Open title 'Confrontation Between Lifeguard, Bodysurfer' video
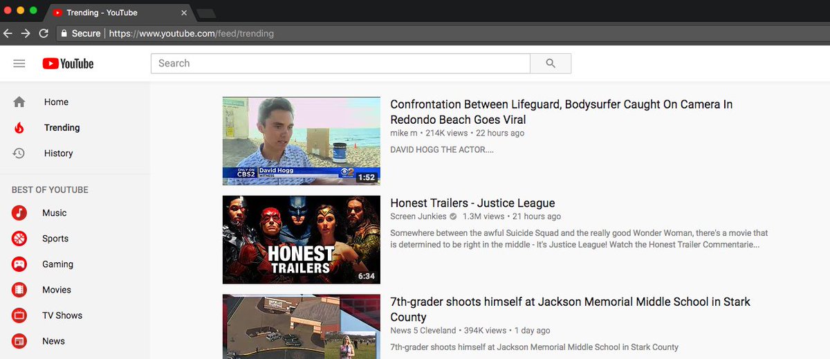Screen dimensions: 830x359 tap(561, 112)
